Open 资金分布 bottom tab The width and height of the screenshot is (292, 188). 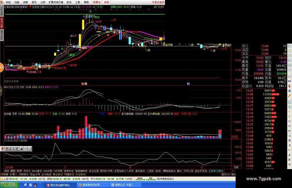35,174
